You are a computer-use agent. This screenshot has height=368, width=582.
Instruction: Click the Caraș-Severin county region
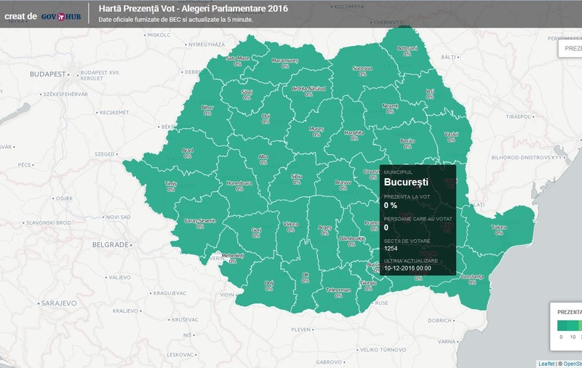point(199,223)
